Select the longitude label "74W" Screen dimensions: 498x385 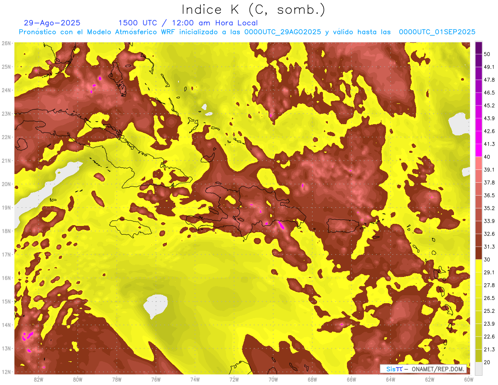(x=195, y=379)
